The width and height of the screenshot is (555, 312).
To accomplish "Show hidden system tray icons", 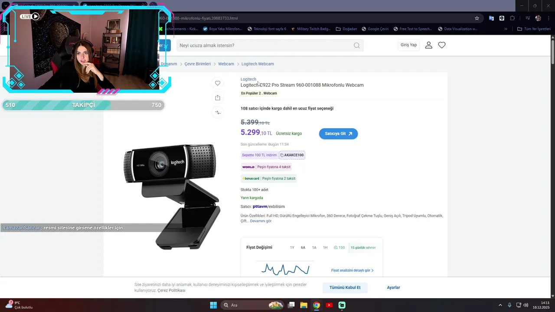I will pyautogui.click(x=500, y=305).
